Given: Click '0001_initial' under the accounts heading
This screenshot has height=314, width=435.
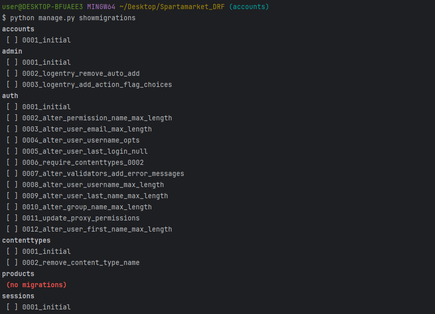Looking at the screenshot, I should click(47, 40).
